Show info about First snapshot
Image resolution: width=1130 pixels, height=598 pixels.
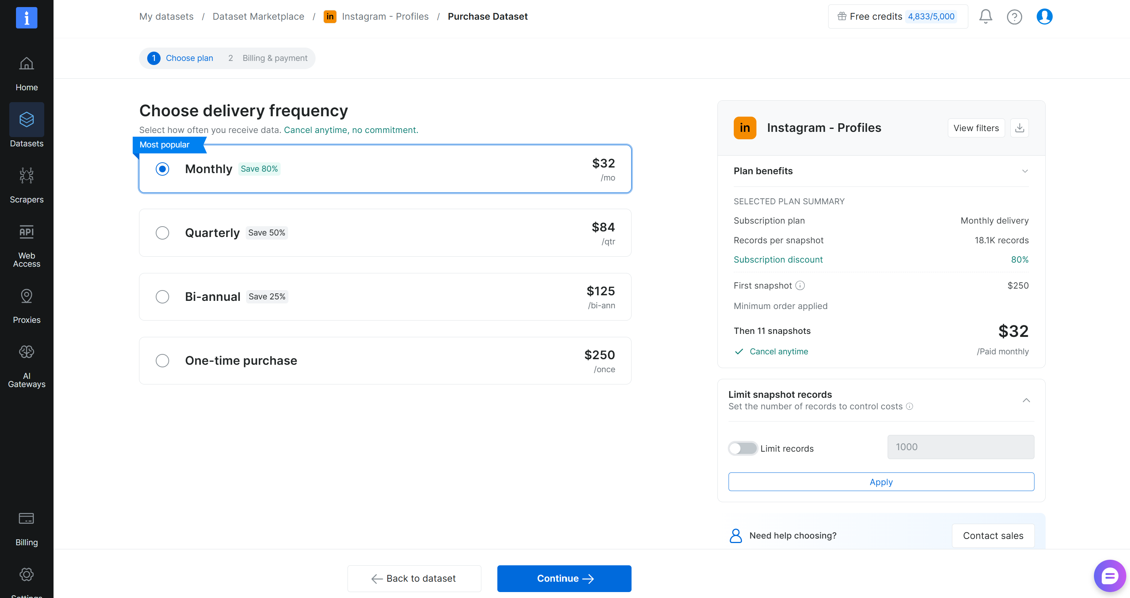[x=800, y=285]
